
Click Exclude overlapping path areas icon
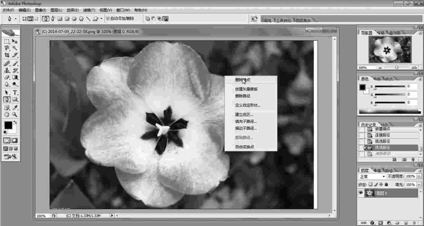[165, 19]
